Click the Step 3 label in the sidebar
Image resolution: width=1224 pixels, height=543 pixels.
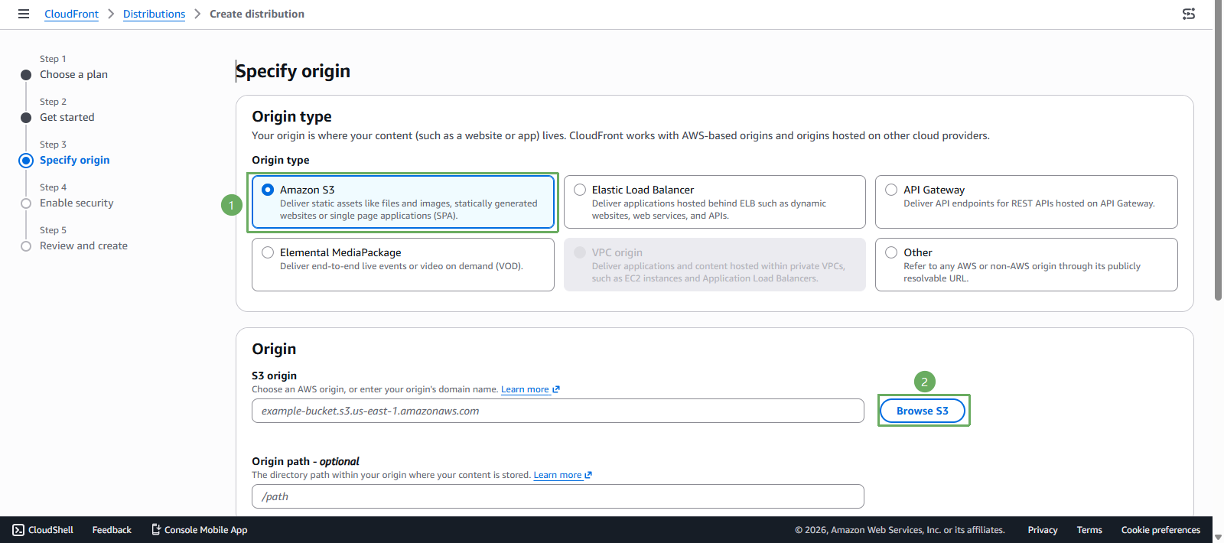point(53,145)
